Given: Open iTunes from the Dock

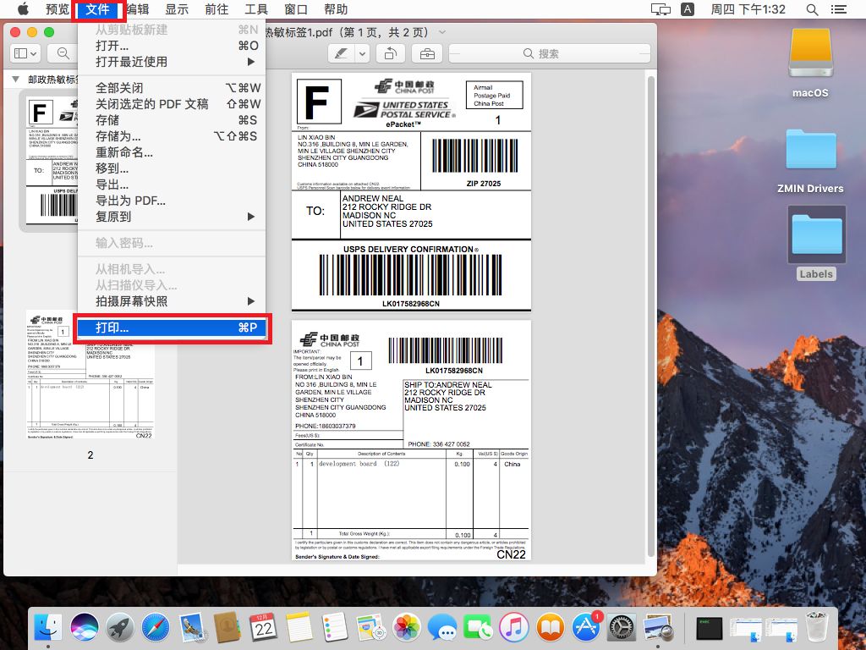Looking at the screenshot, I should pyautogui.click(x=514, y=627).
